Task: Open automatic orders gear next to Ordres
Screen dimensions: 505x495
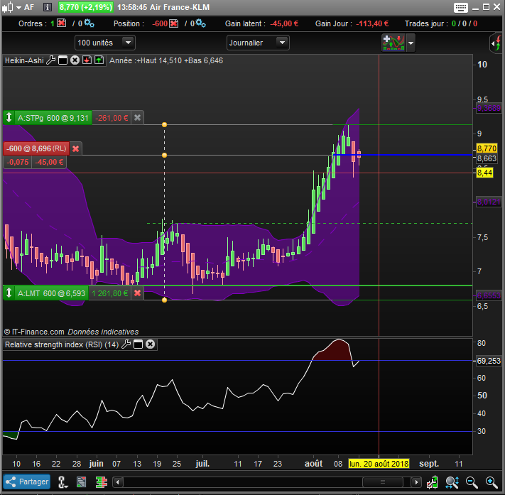Action: [89, 23]
